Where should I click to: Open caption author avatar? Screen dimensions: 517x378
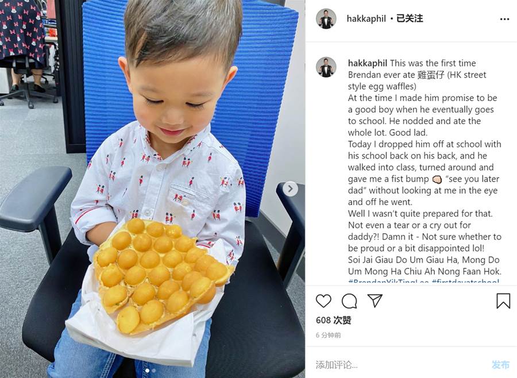(x=326, y=67)
